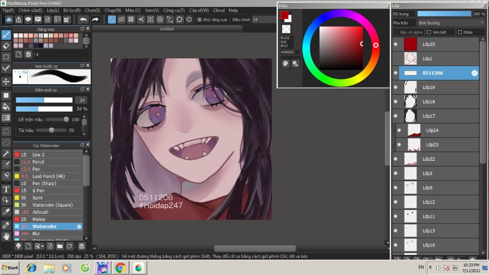Select the Eraser tool

pyautogui.click(x=6, y=46)
